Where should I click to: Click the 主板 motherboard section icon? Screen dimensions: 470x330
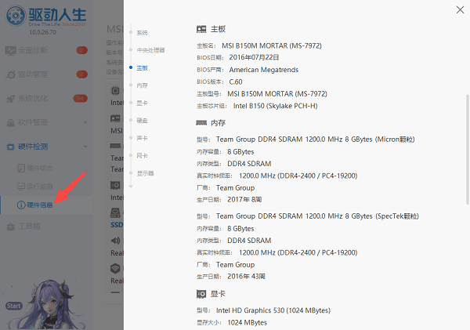[x=202, y=29]
